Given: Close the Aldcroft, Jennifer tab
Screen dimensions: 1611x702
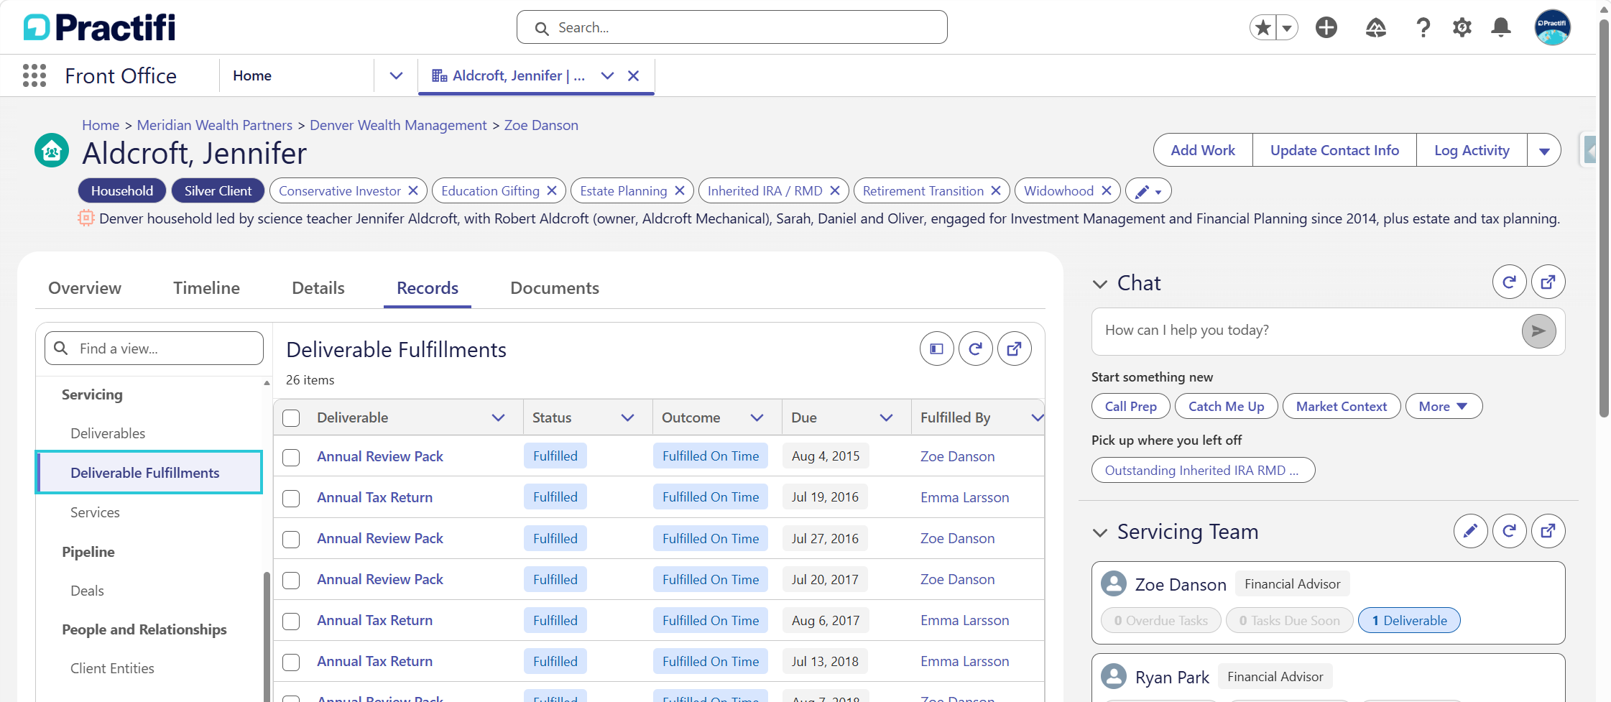Looking at the screenshot, I should point(633,75).
